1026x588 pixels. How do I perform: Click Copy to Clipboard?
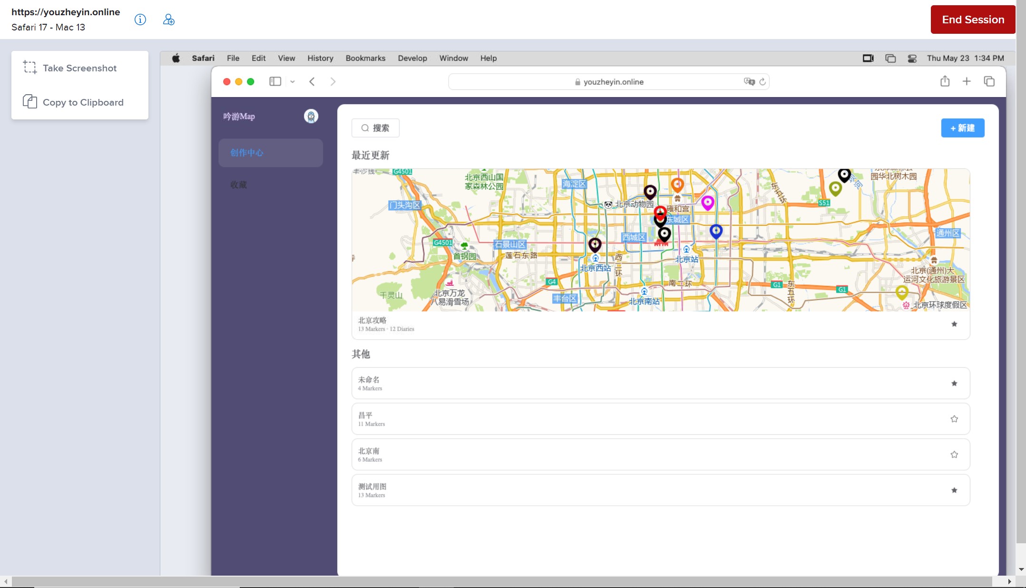[x=79, y=102]
